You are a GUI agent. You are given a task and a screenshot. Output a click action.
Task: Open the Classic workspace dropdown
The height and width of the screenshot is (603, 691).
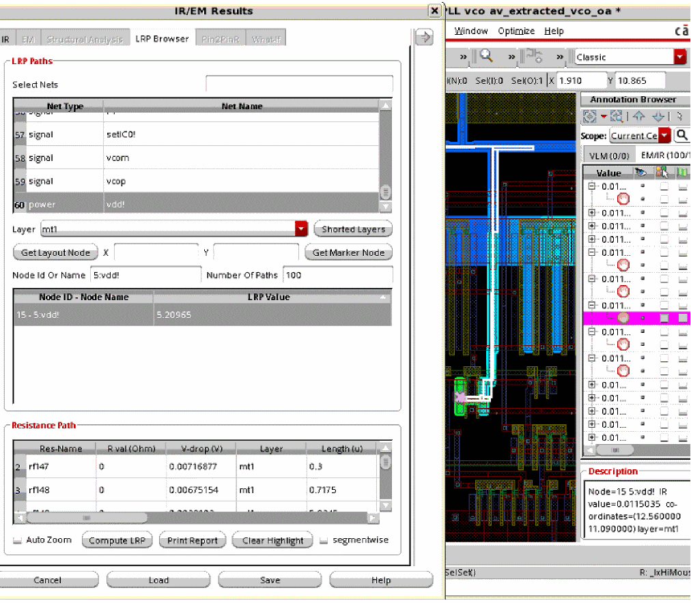[x=679, y=57]
